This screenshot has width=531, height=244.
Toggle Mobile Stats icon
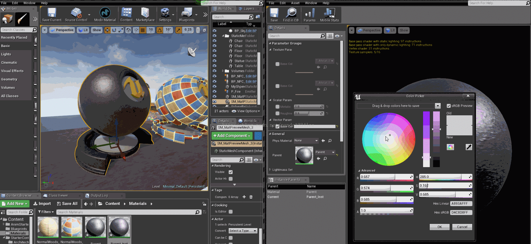point(329,14)
